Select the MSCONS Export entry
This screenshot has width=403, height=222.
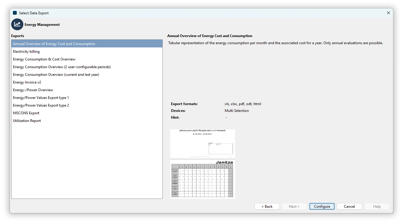[x=26, y=113]
